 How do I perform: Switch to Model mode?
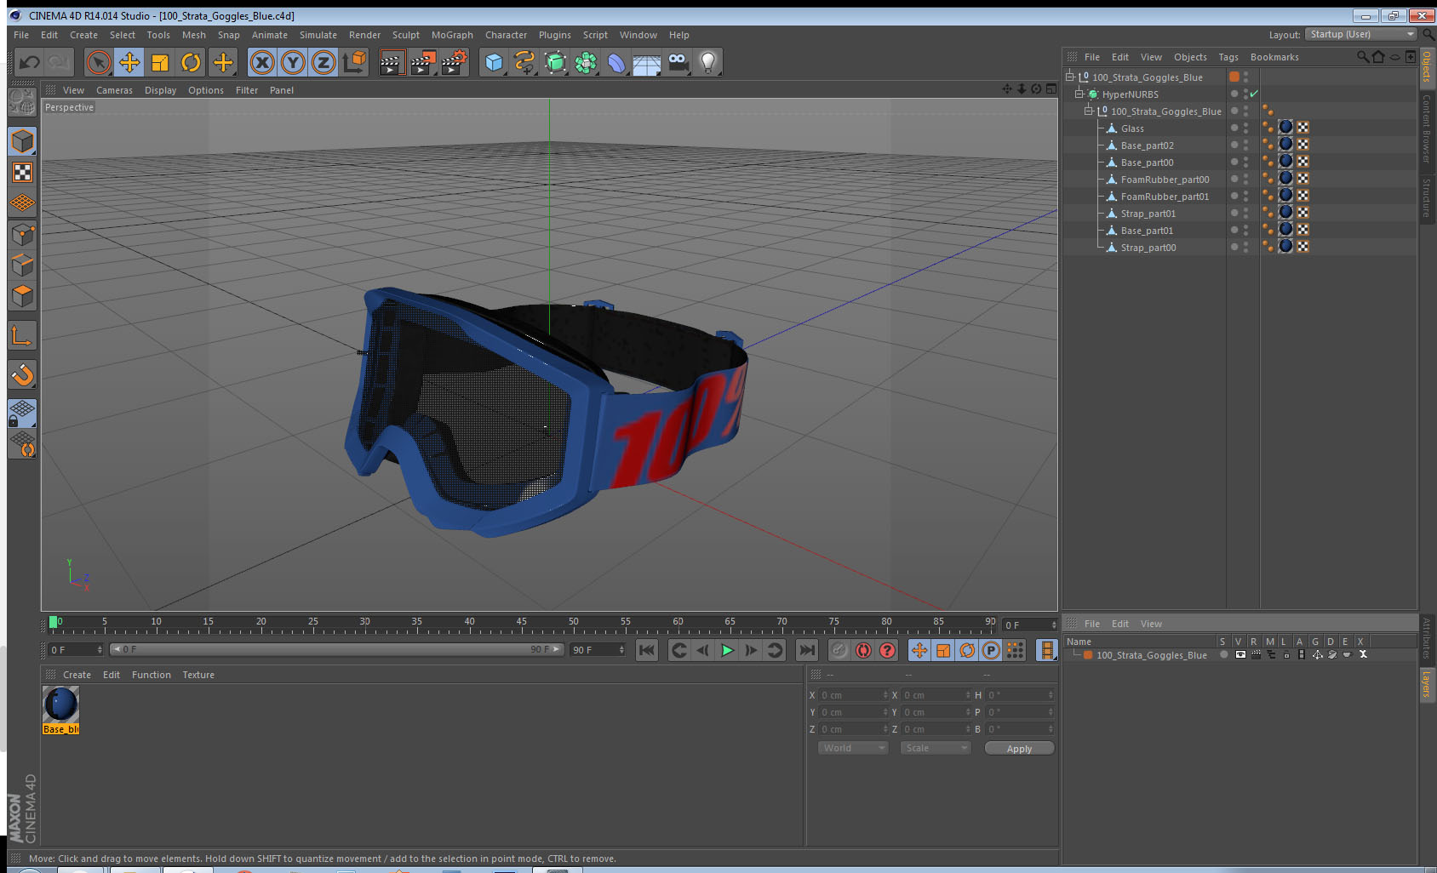point(22,141)
